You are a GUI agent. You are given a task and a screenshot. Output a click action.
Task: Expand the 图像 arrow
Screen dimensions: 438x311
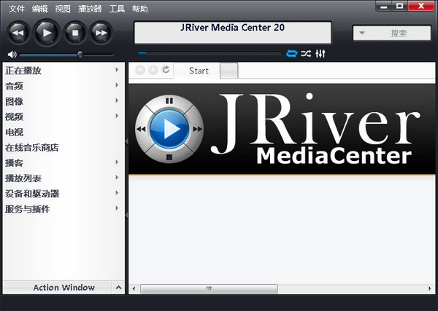(x=117, y=101)
